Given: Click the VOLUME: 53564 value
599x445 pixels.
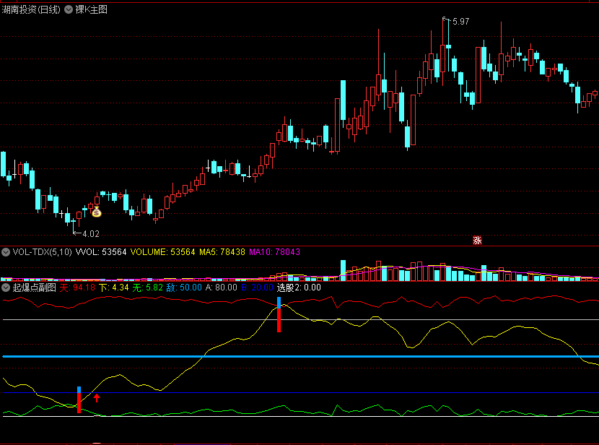Looking at the screenshot, I should (162, 252).
